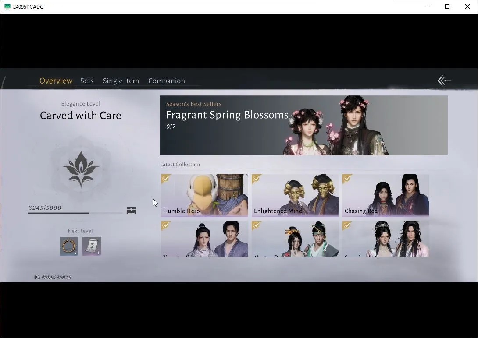Open the treasure chest rewards icon

click(131, 210)
